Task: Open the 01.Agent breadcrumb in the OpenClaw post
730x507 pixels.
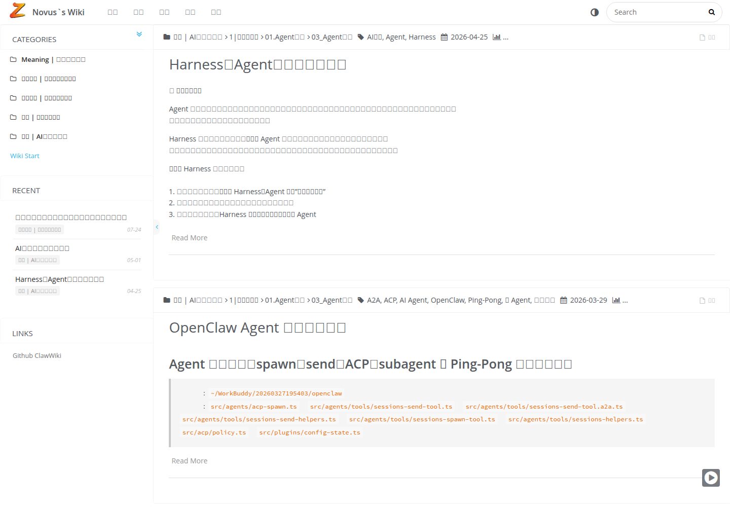Action: pyautogui.click(x=285, y=300)
